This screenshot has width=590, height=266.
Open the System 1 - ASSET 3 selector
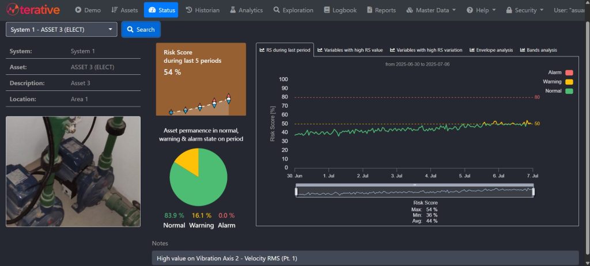pos(62,29)
